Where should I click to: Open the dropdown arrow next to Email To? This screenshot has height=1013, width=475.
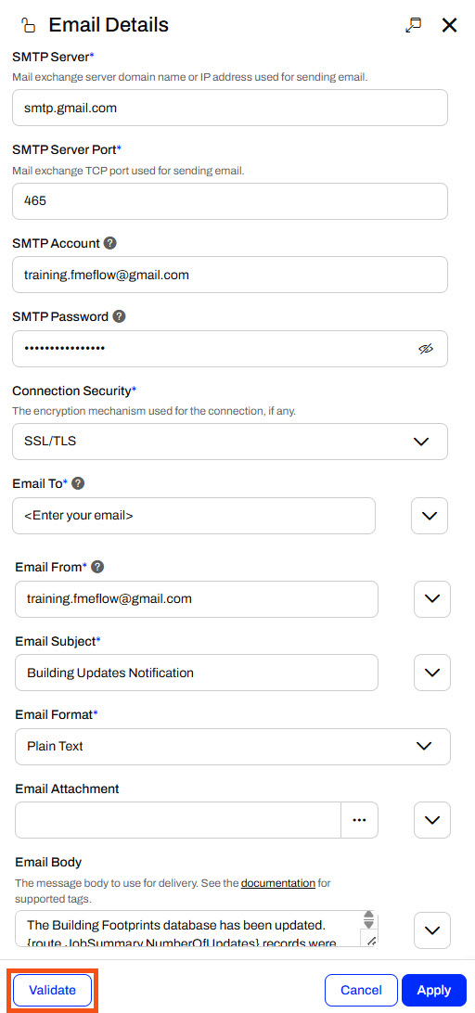point(430,516)
